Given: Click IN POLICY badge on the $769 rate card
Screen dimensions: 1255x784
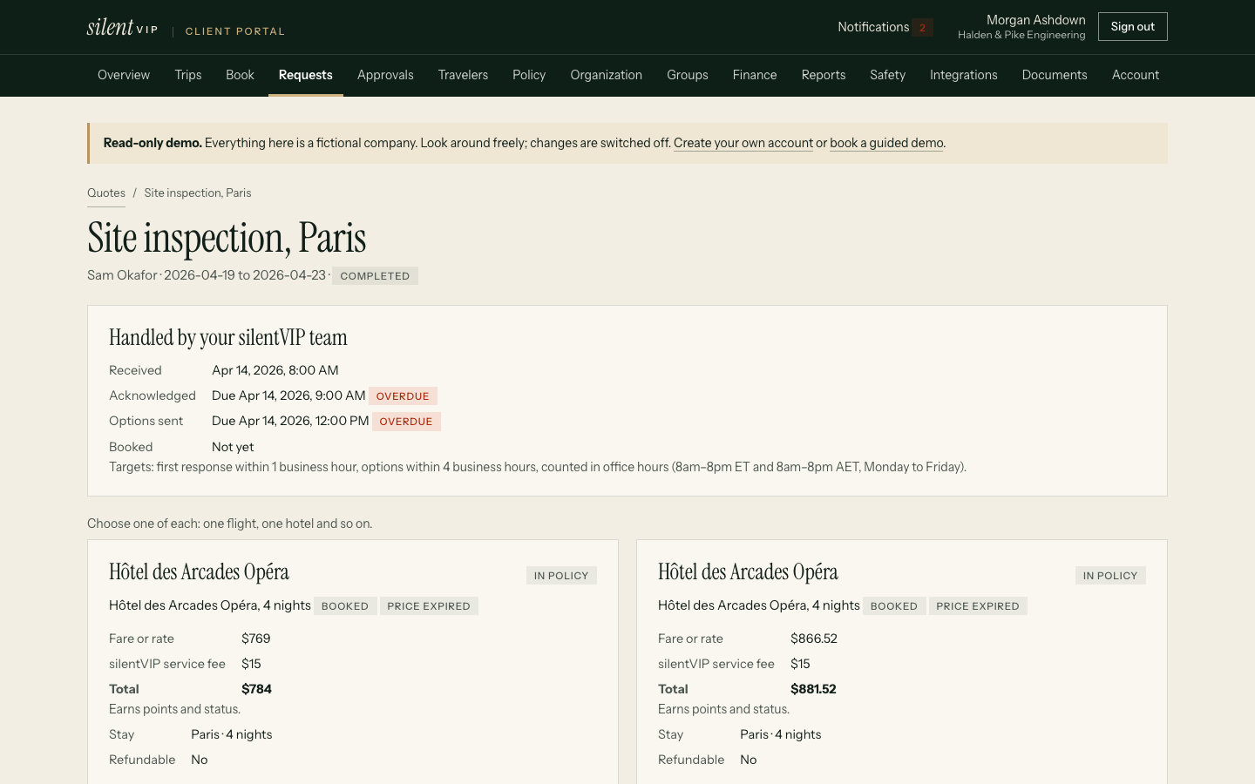Looking at the screenshot, I should click(561, 575).
